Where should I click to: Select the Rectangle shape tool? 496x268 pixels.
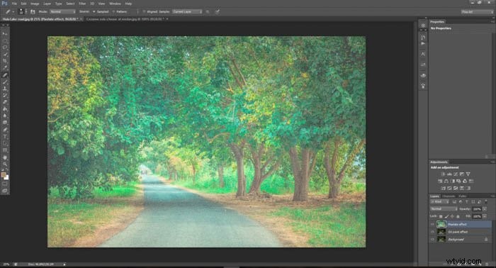[5, 150]
